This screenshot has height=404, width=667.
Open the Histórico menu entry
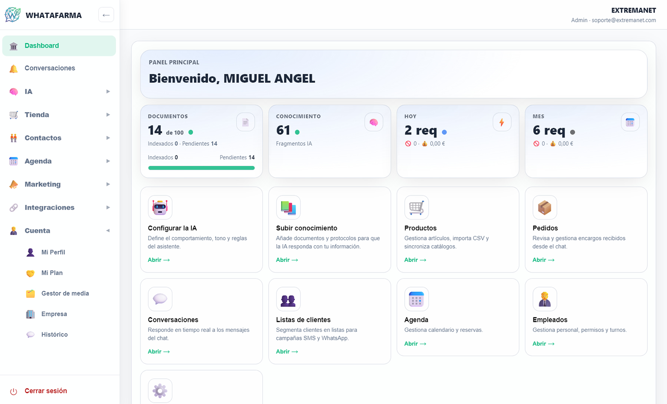click(54, 334)
